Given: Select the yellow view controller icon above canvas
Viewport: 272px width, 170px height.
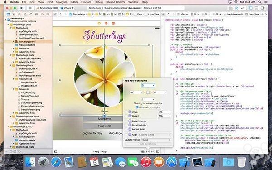Looking at the screenshot, I should (x=99, y=23).
